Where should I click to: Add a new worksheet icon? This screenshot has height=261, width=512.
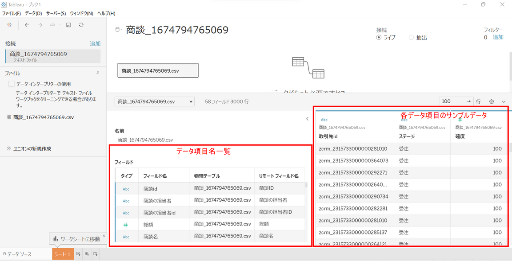point(78,254)
